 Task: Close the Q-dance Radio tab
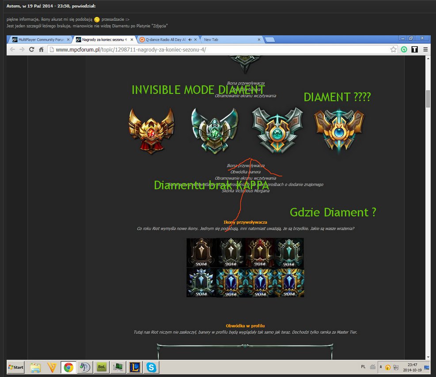(x=196, y=39)
